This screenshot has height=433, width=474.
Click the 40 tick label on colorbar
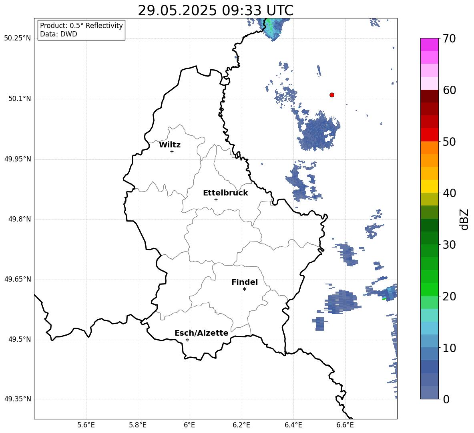(449, 193)
